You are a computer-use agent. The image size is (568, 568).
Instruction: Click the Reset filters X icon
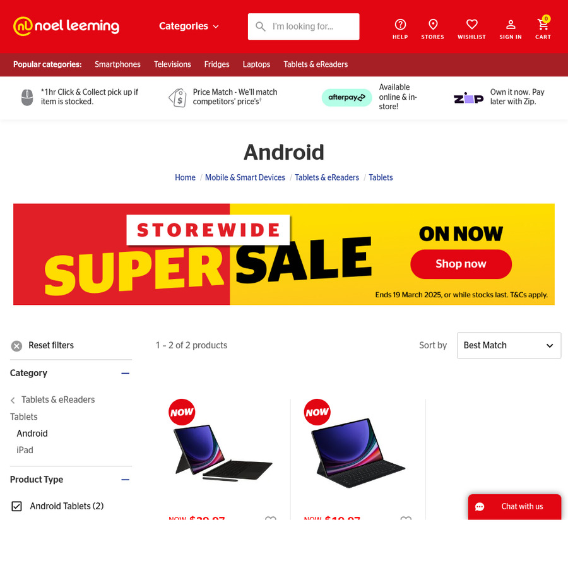(x=16, y=346)
